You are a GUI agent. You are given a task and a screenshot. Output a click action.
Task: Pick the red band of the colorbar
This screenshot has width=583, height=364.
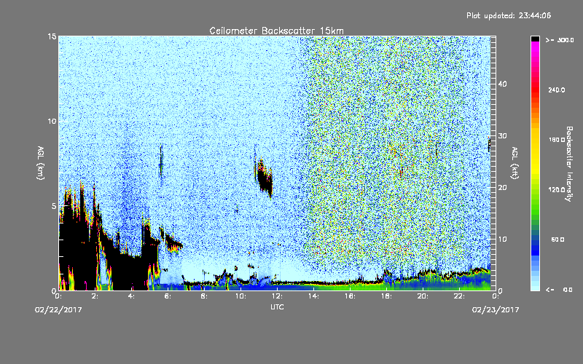click(x=535, y=91)
